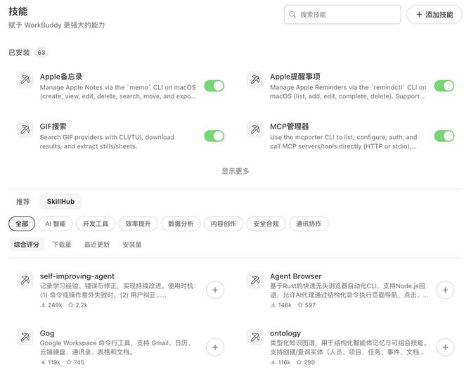
Task: Click the Apple提醒事项 skill icon
Action: coord(255,79)
